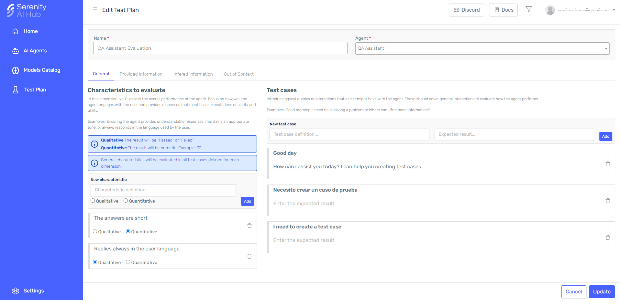This screenshot has width=620, height=306.
Task: Go to AI Agents section
Action: [x=29, y=51]
